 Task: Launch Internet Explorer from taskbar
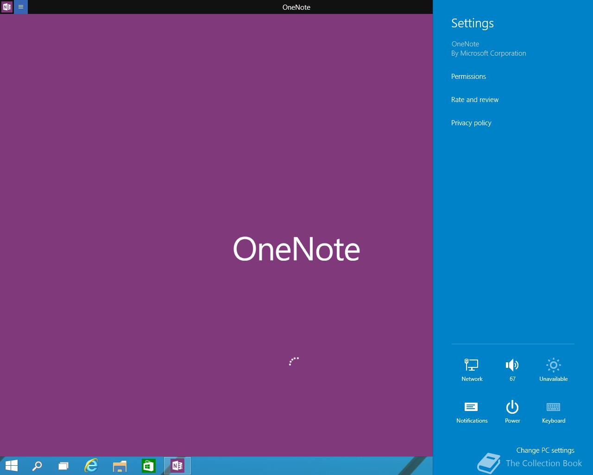(91, 466)
